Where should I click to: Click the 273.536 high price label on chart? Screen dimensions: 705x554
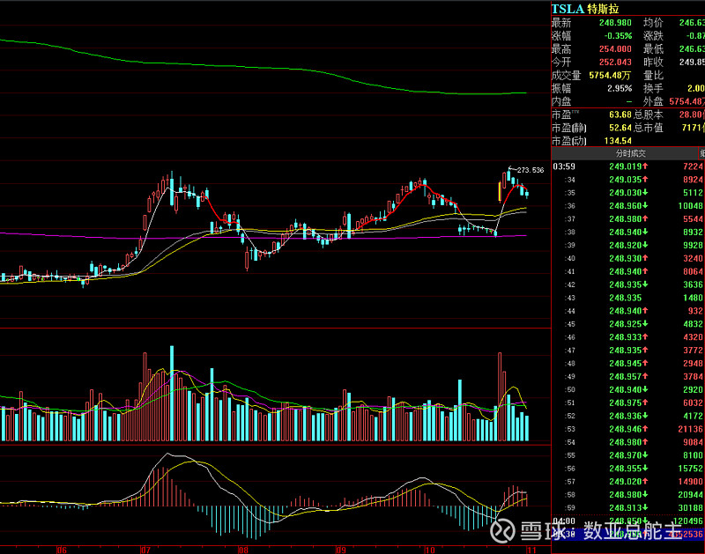(529, 170)
